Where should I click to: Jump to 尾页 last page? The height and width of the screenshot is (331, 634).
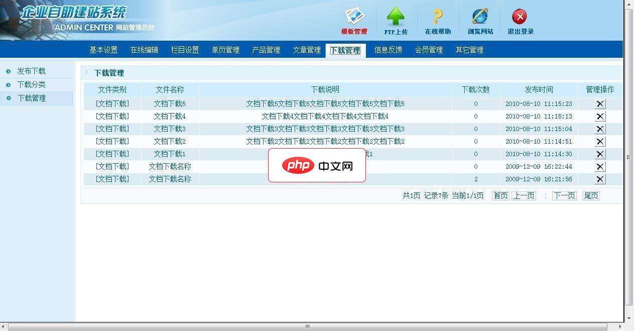pyautogui.click(x=591, y=196)
